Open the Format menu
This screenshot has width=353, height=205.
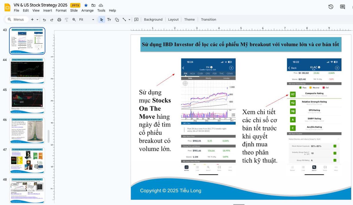(61, 11)
